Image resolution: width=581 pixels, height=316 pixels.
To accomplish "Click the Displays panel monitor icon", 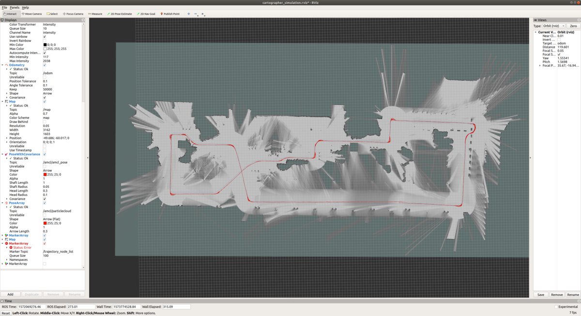I will click(2, 20).
